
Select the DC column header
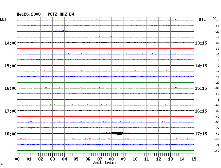214,18
